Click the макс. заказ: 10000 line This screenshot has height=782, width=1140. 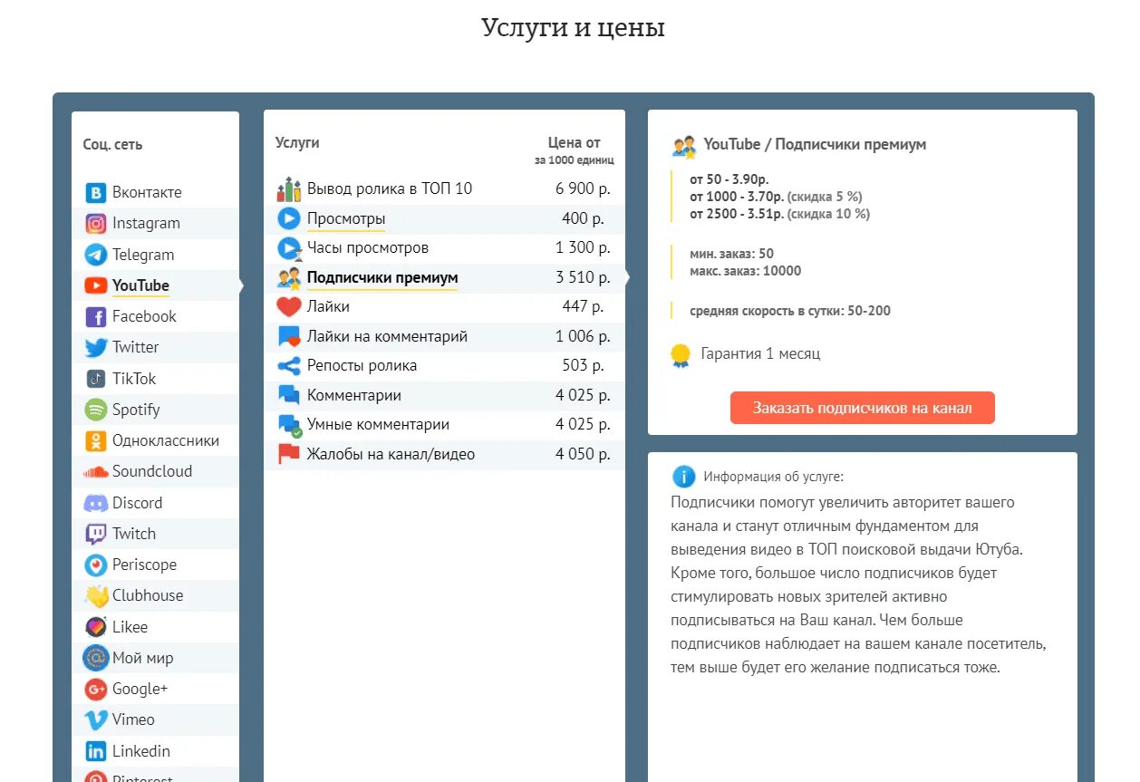[x=746, y=271]
